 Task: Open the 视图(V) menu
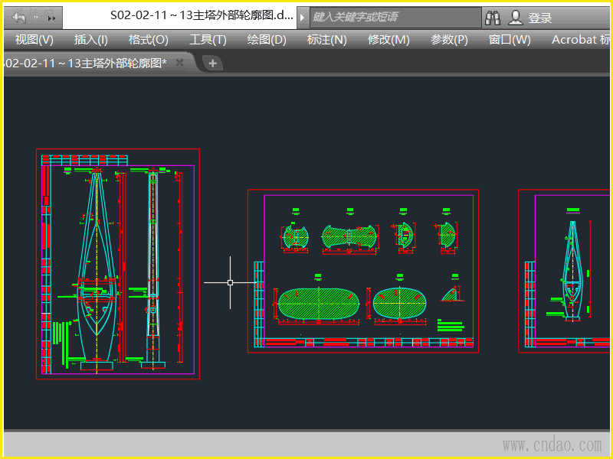click(34, 40)
